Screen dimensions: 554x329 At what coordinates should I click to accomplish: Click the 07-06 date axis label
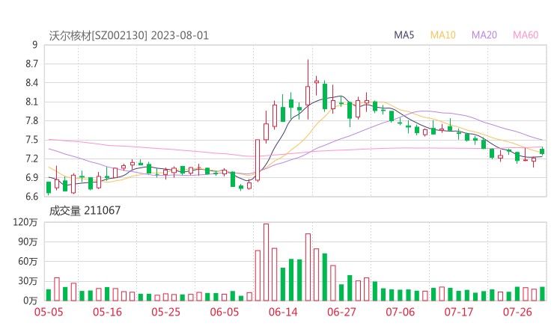click(x=401, y=312)
